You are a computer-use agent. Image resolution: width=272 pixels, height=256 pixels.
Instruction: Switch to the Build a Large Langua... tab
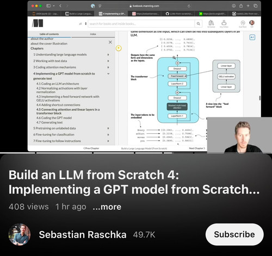pyautogui.click(x=79, y=14)
